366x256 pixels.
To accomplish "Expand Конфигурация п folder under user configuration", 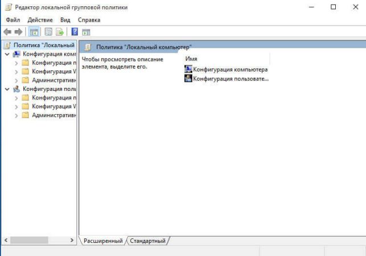I will click(17, 98).
